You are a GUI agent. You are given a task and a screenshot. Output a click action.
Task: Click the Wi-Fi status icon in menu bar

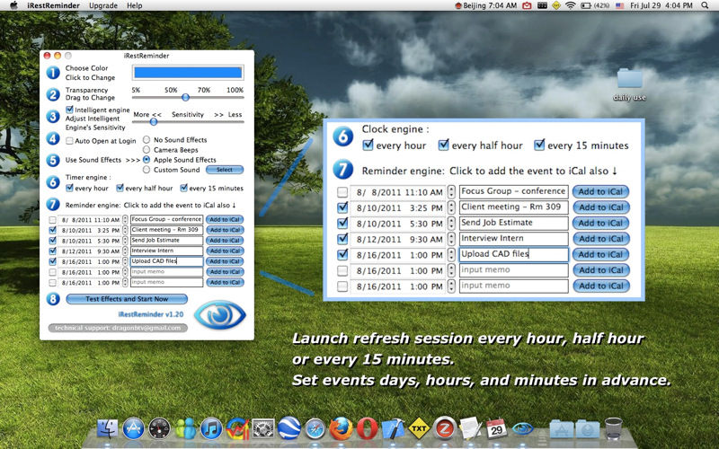[571, 5]
